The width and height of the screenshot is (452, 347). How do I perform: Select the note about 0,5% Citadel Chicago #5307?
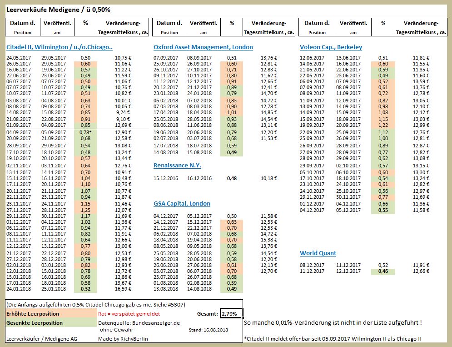(96, 305)
